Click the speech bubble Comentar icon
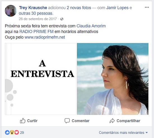Viewport: 154px width, 138px height. coord(67,121)
